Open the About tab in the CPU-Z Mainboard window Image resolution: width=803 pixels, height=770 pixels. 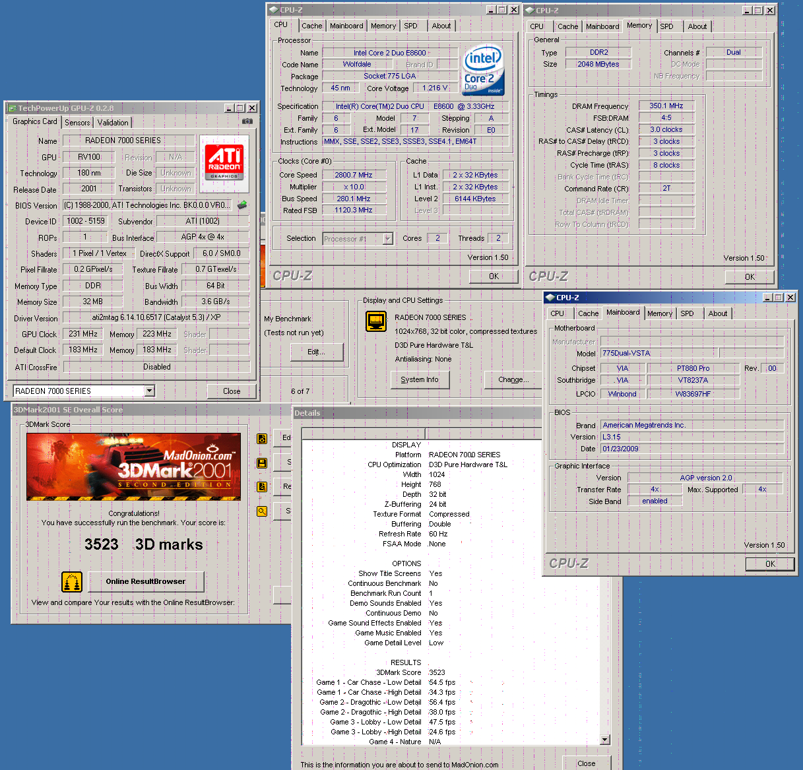click(718, 313)
